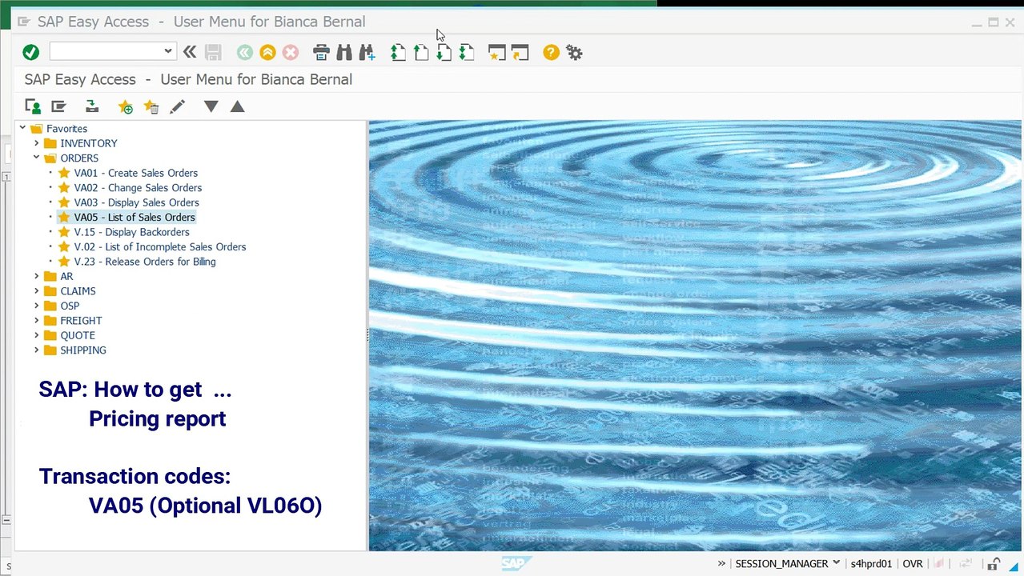Select the FREIGHT folder label
This screenshot has height=576, width=1024.
(x=81, y=321)
